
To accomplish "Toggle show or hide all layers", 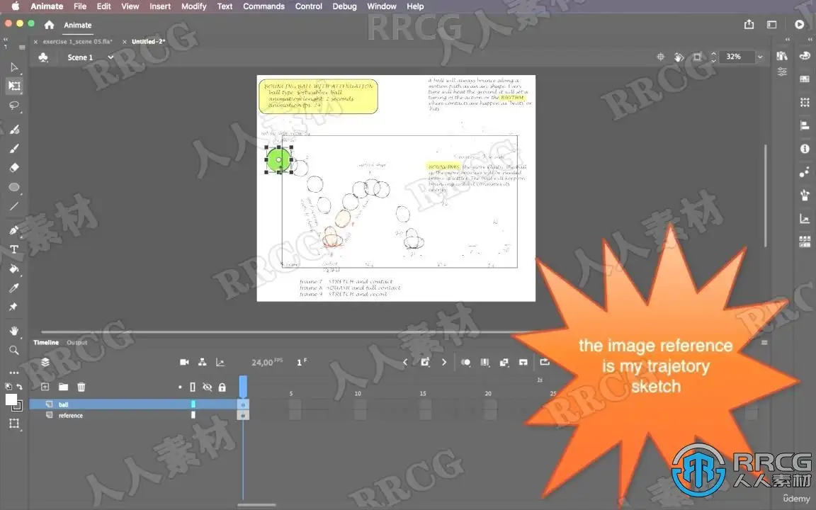I will [207, 387].
